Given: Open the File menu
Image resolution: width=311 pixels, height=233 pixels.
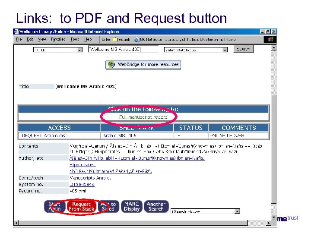Looking at the screenshot, I should click(x=19, y=39).
